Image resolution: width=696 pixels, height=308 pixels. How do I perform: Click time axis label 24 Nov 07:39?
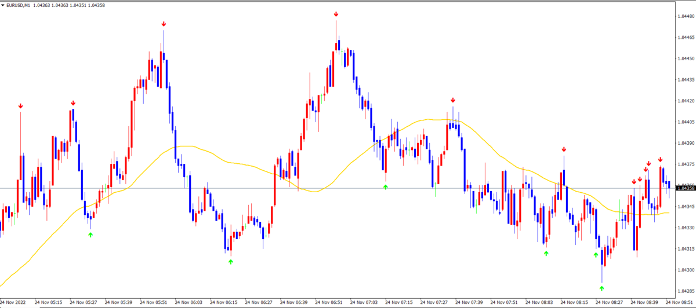(x=469, y=302)
